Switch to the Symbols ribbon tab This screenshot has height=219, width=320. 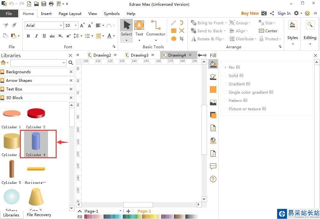click(112, 14)
